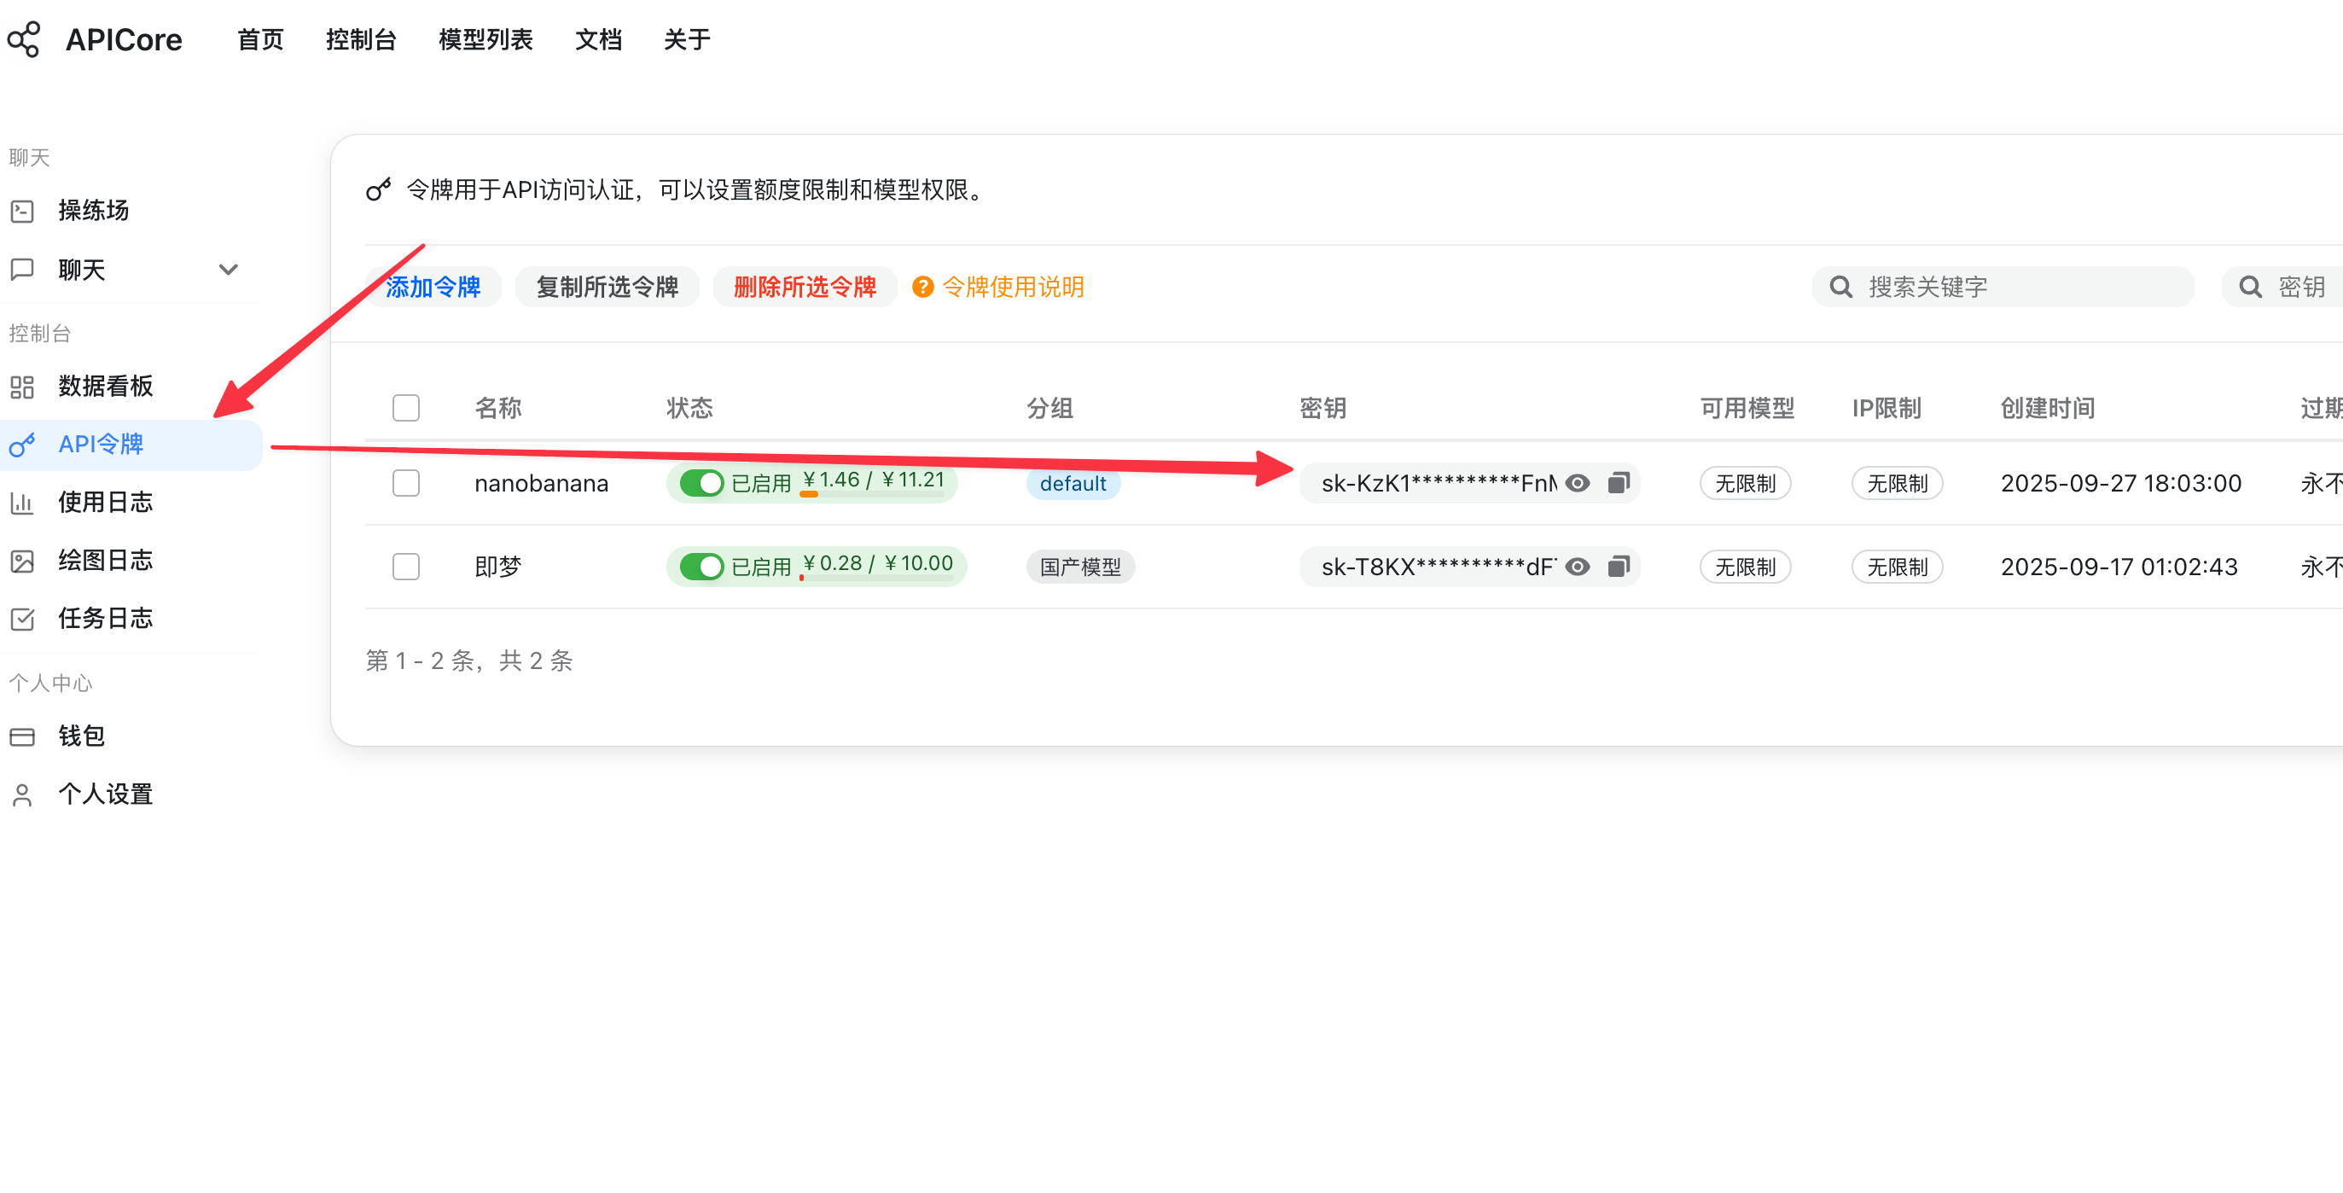Go to 文档 in top navigation
Image resolution: width=2343 pixels, height=1193 pixels.
coord(597,39)
